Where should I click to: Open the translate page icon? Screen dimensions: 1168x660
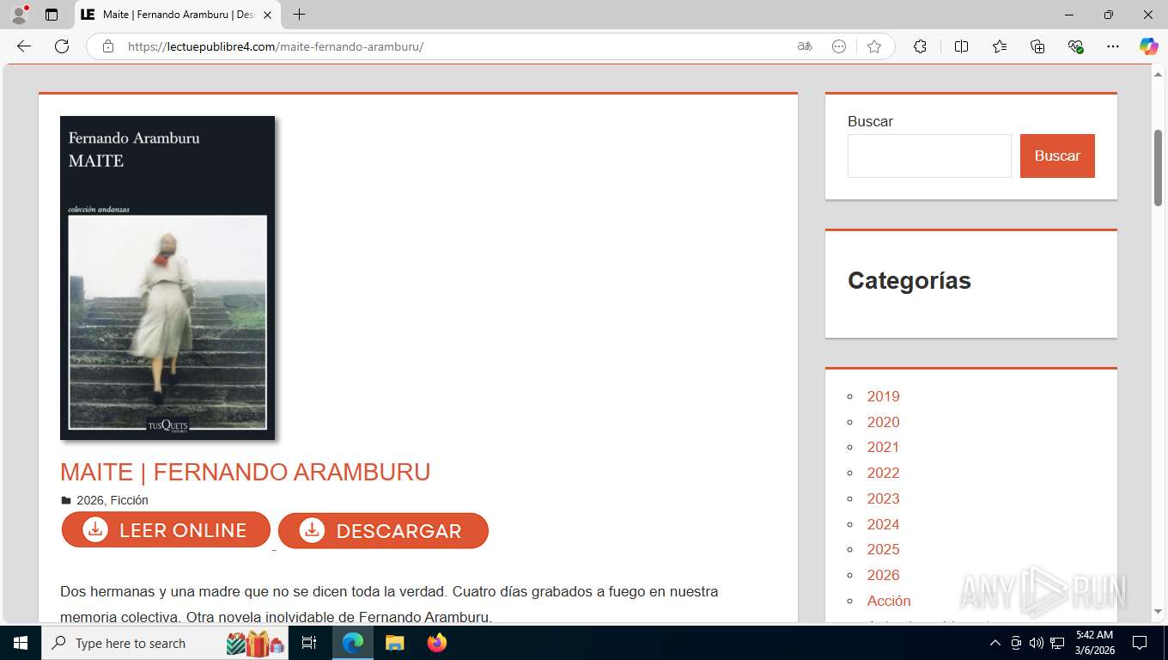click(x=805, y=46)
